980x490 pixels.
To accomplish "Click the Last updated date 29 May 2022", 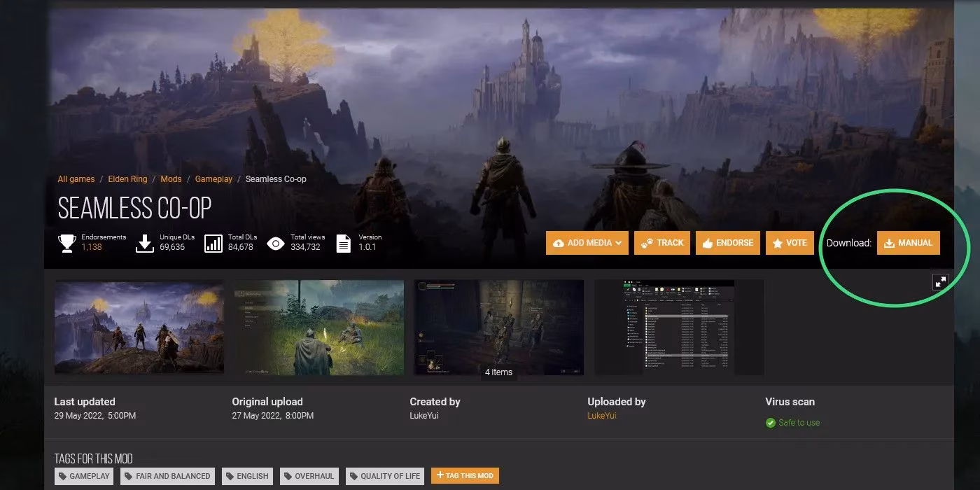I will [x=95, y=416].
